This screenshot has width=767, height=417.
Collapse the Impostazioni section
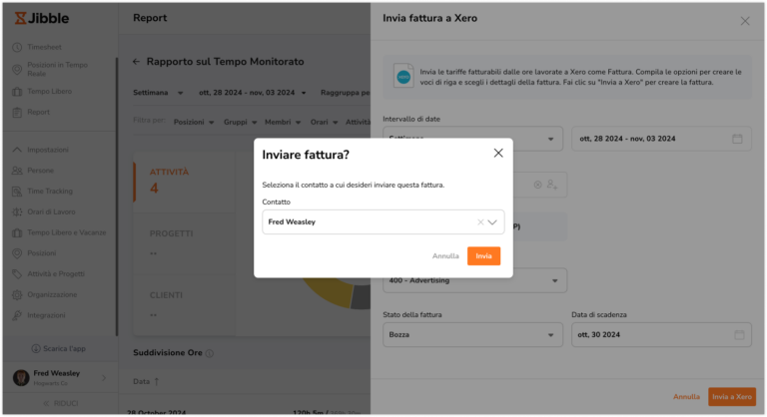coord(48,150)
